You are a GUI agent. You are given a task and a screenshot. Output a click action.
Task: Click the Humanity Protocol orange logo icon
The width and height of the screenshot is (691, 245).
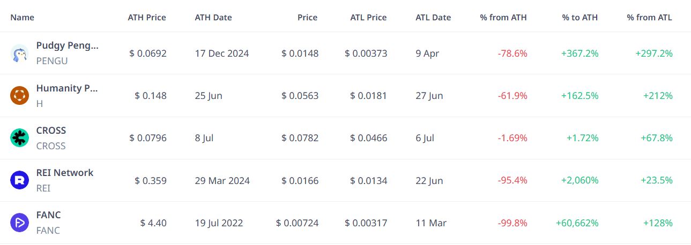[19, 96]
